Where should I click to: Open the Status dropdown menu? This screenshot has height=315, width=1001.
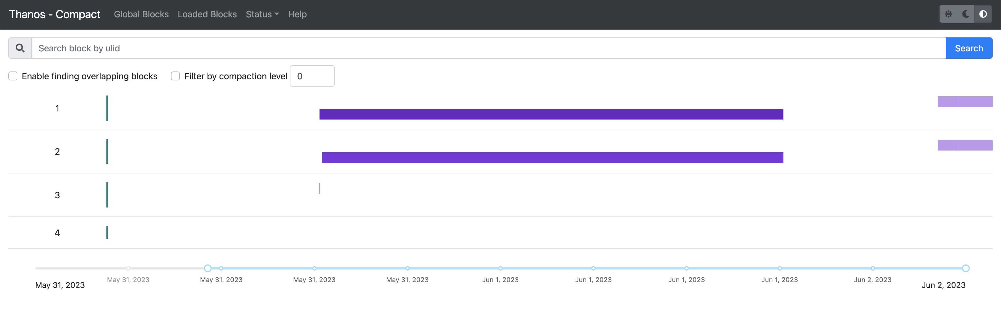click(x=261, y=14)
